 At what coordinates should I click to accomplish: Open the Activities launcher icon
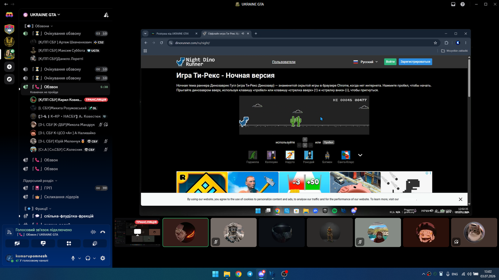(69, 243)
